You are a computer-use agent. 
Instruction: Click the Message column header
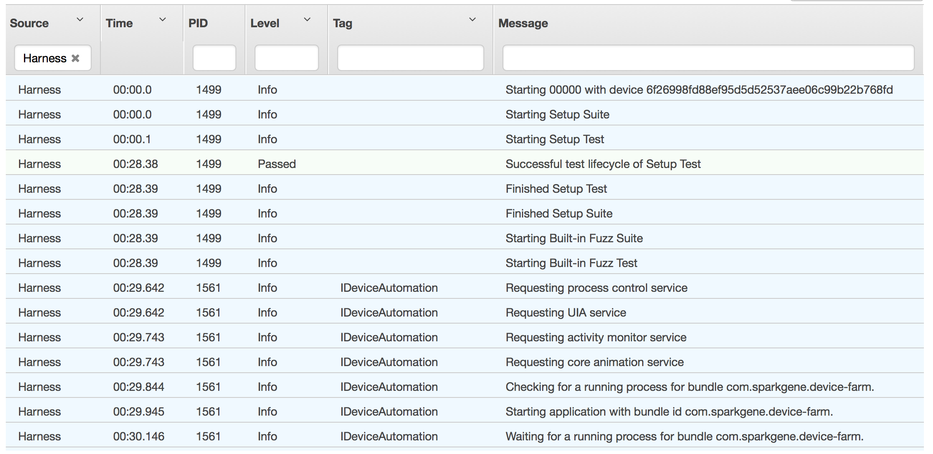(x=523, y=24)
